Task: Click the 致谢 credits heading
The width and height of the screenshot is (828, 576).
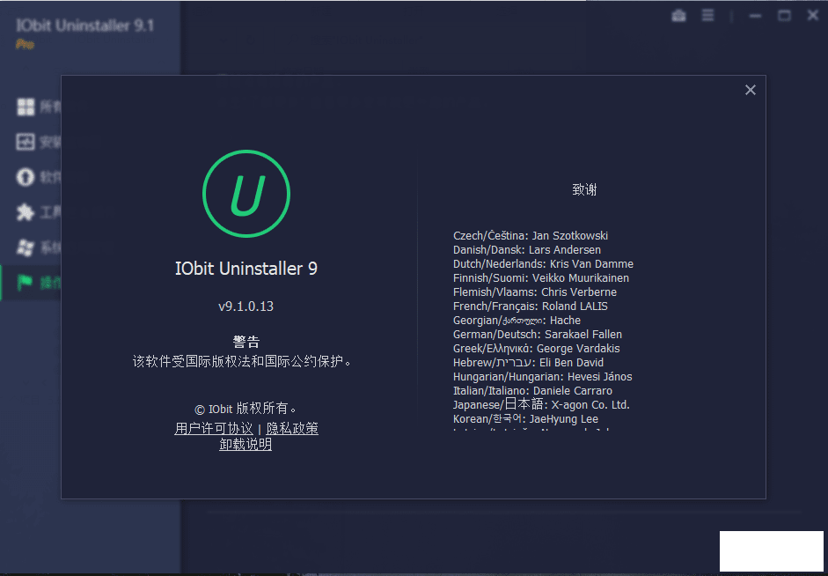Action: pyautogui.click(x=584, y=189)
